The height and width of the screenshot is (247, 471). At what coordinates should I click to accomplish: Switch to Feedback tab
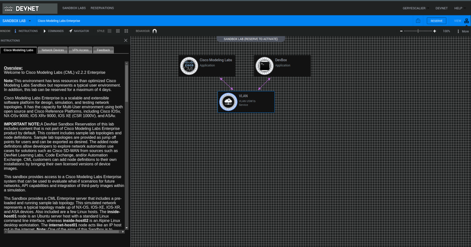(x=103, y=50)
